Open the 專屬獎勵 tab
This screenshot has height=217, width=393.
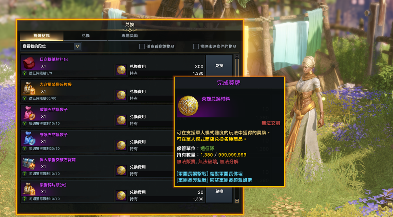point(130,36)
